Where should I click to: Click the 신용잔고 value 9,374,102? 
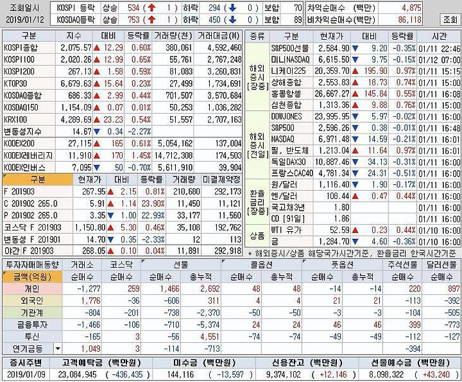[x=283, y=375]
